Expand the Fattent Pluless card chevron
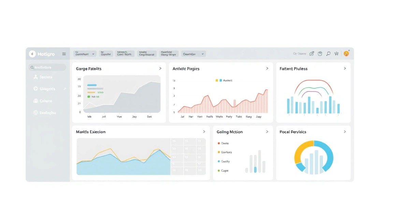 click(x=345, y=68)
